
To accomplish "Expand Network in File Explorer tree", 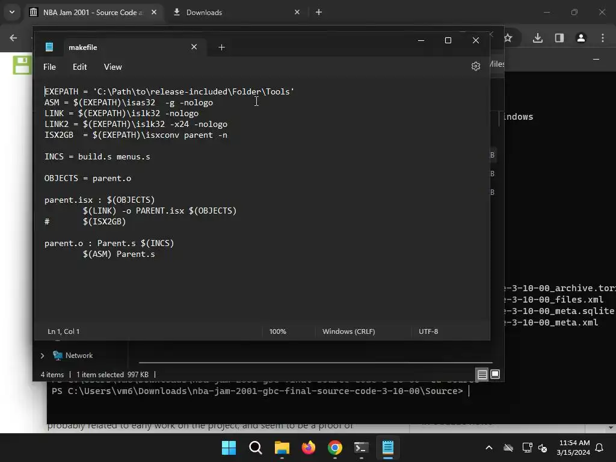I will coord(43,356).
